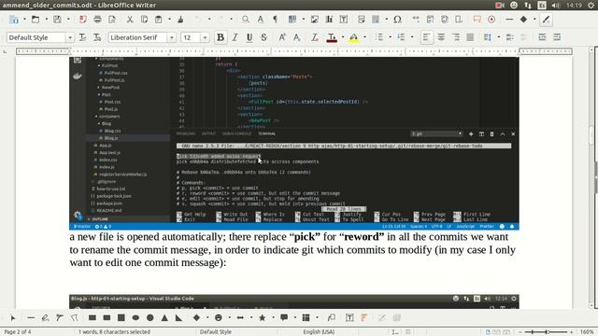Click the Print icon
Viewport: 598px width, 336px height.
[x=97, y=20]
